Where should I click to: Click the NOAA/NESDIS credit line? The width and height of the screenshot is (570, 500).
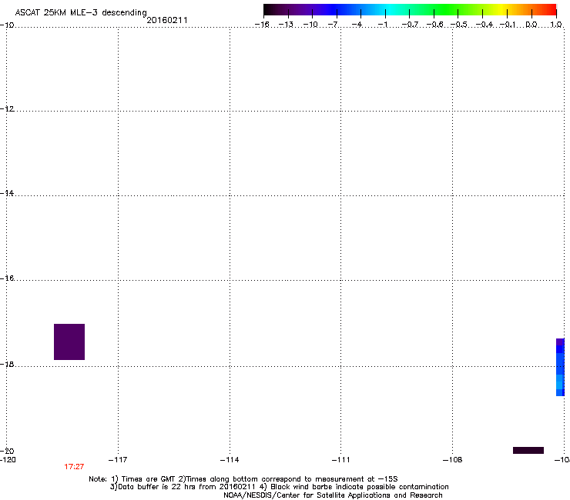pyautogui.click(x=333, y=495)
